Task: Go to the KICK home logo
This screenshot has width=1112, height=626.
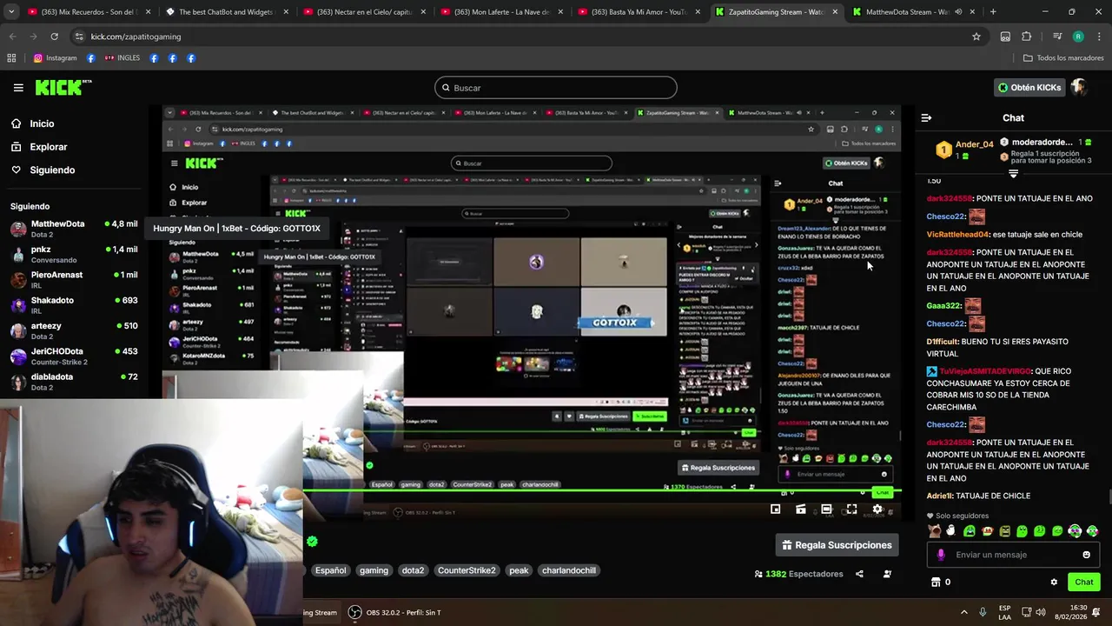Action: pyautogui.click(x=63, y=88)
